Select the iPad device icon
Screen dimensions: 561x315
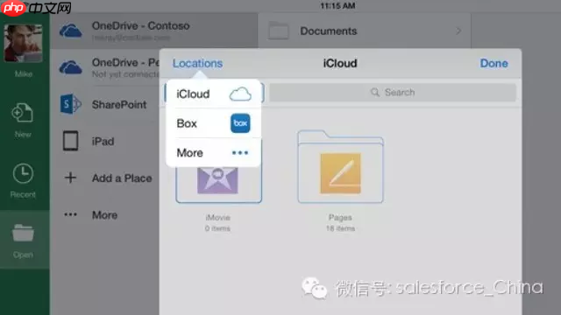(70, 141)
